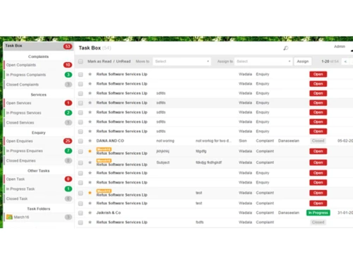This screenshot has width=353, height=265.
Task: Toggle the select-all checkbox in the toolbar
Action: coord(80,61)
